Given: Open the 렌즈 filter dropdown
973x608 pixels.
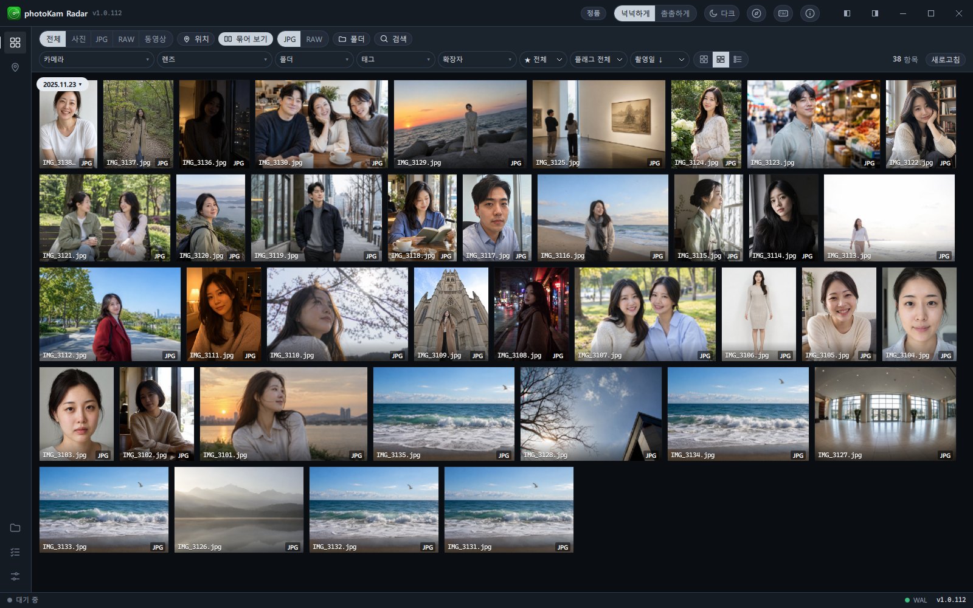Looking at the screenshot, I should pos(215,59).
